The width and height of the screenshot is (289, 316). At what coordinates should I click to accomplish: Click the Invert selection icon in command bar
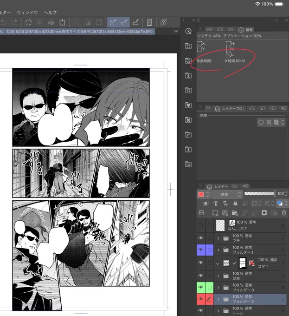pos(88,22)
